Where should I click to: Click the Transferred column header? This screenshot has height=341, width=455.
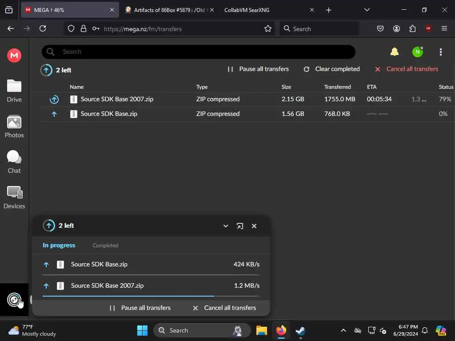coord(338,87)
